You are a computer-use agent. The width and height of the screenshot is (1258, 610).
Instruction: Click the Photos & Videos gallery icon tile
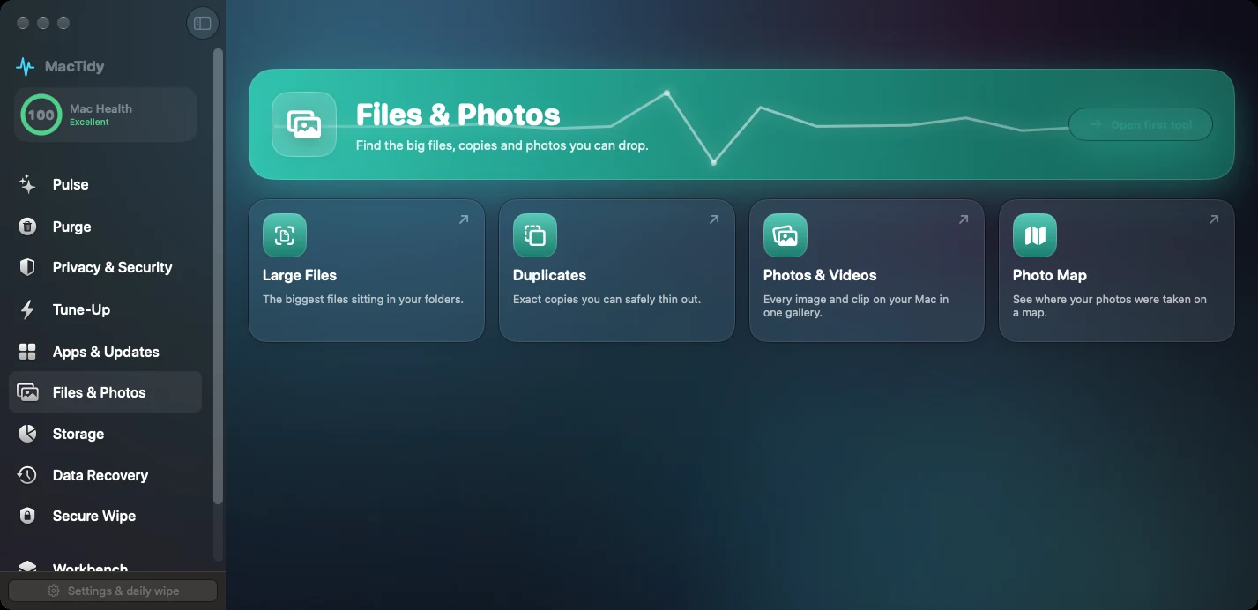tap(785, 235)
